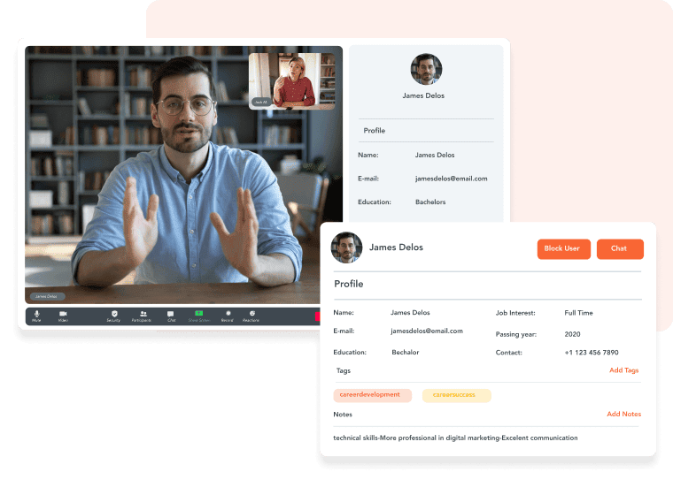Select the careerdevelopment tag
673x495 pixels.
[x=372, y=395]
